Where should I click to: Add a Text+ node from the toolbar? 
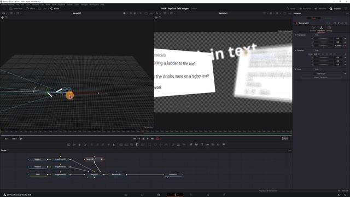pos(80,144)
